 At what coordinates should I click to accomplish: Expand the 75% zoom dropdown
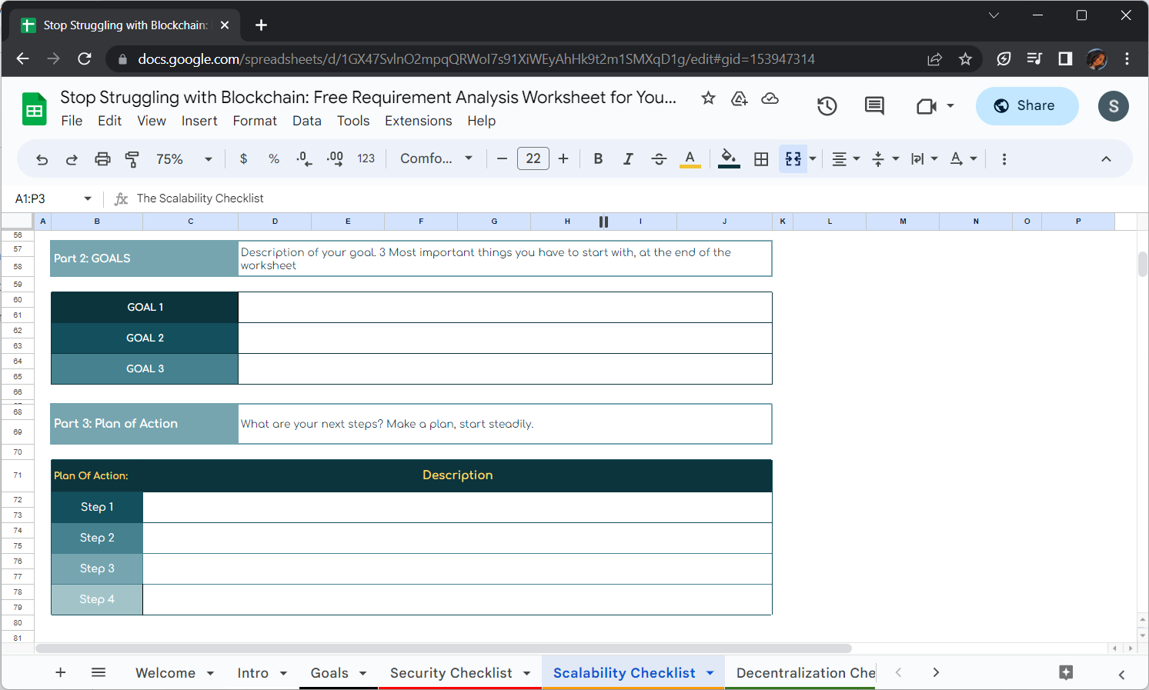[184, 159]
